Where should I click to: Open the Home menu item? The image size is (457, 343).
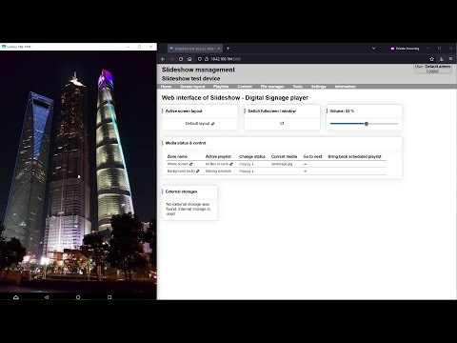(x=166, y=87)
